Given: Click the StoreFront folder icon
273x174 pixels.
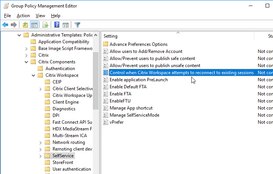Looking at the screenshot, I should coord(47,162).
